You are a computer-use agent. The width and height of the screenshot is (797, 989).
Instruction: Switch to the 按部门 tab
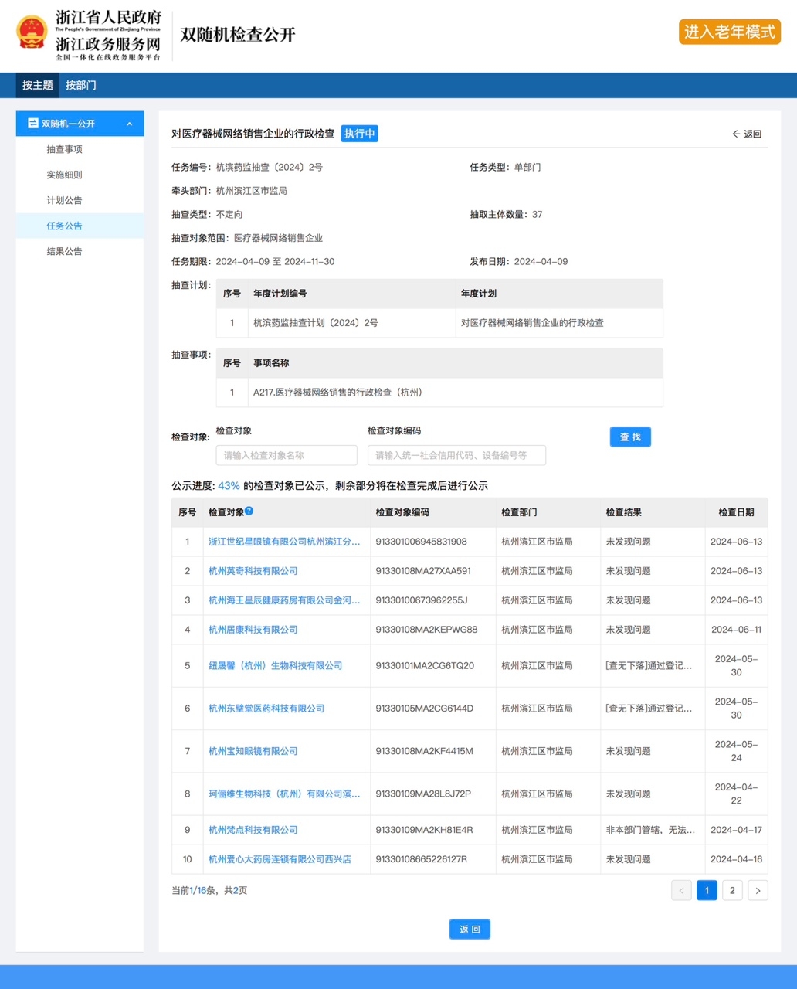81,86
